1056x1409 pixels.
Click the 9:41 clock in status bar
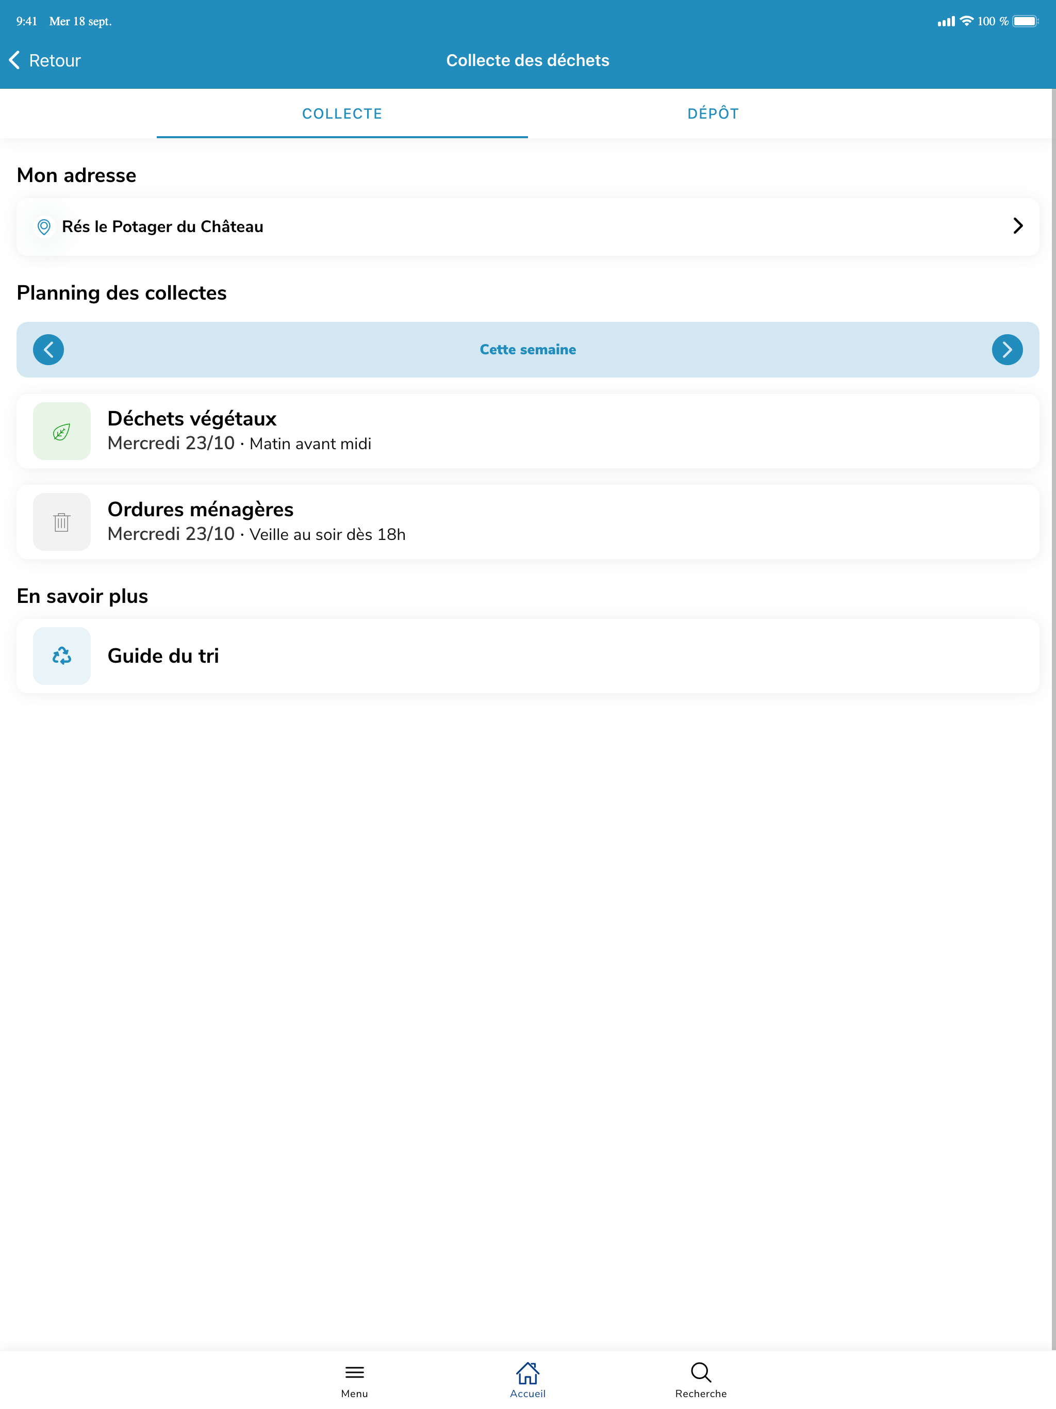click(x=27, y=21)
